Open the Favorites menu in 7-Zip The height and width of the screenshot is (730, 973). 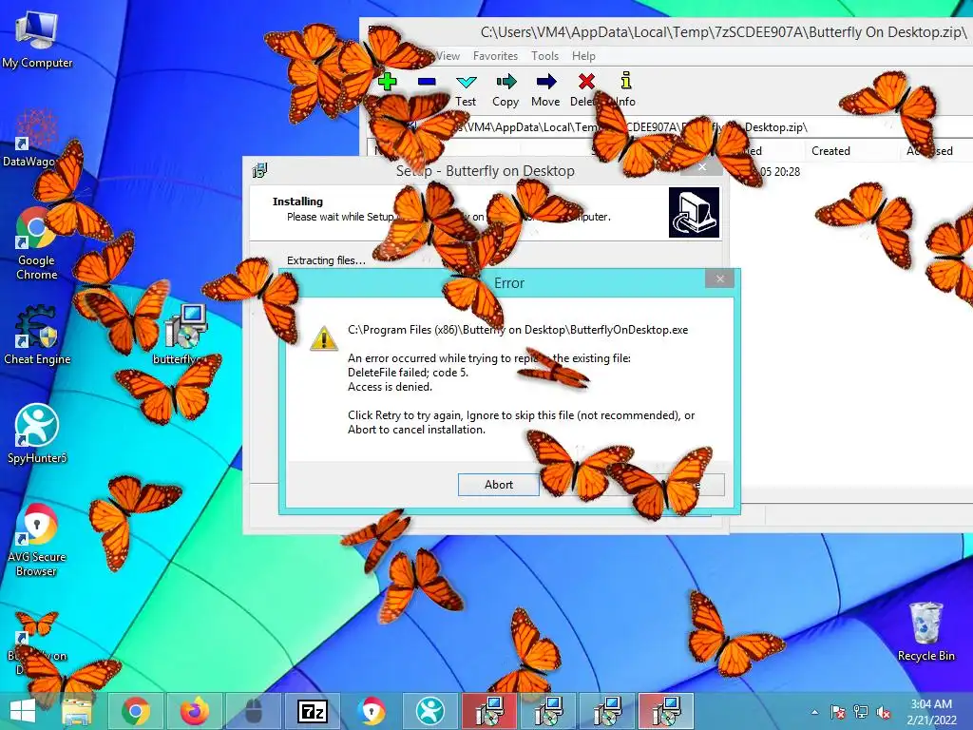pyautogui.click(x=495, y=56)
